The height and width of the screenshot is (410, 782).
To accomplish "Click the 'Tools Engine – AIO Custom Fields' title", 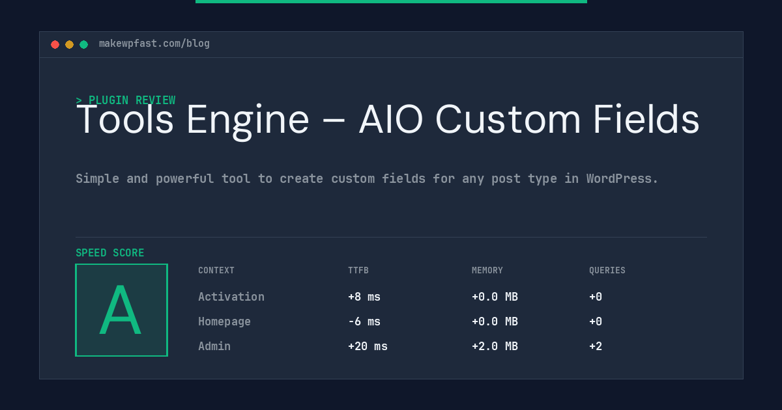I will (388, 120).
